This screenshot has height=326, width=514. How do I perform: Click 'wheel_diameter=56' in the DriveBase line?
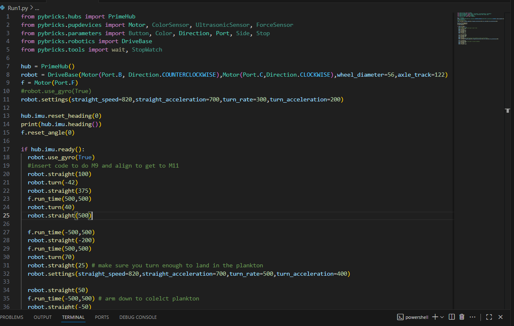366,75
